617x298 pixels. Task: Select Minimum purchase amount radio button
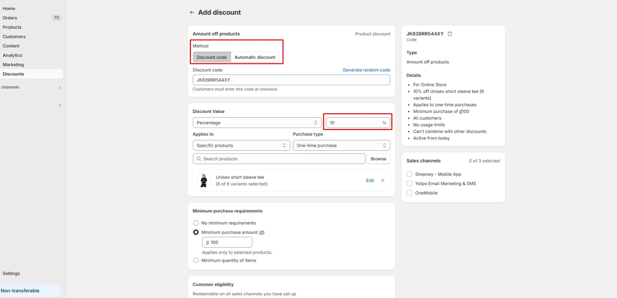point(196,232)
